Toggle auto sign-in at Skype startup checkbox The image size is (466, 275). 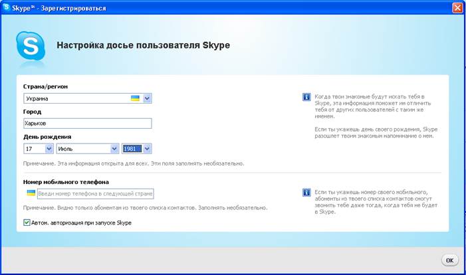click(27, 223)
